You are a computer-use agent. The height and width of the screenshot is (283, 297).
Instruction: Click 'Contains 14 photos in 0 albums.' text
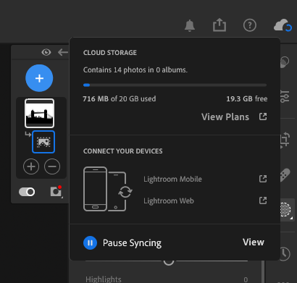coord(135,70)
